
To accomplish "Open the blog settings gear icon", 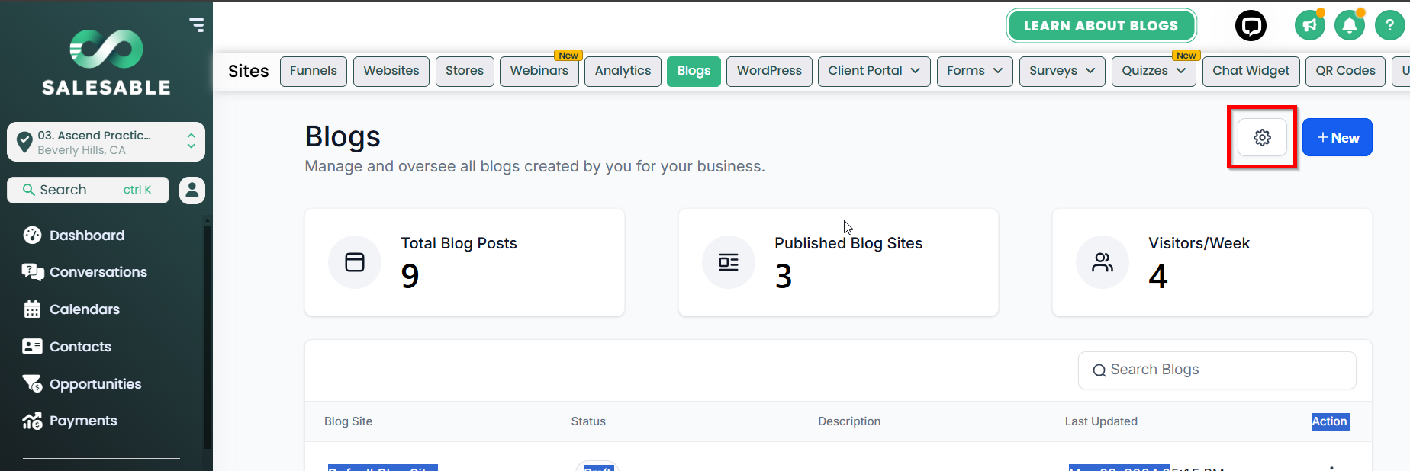I will [x=1262, y=137].
